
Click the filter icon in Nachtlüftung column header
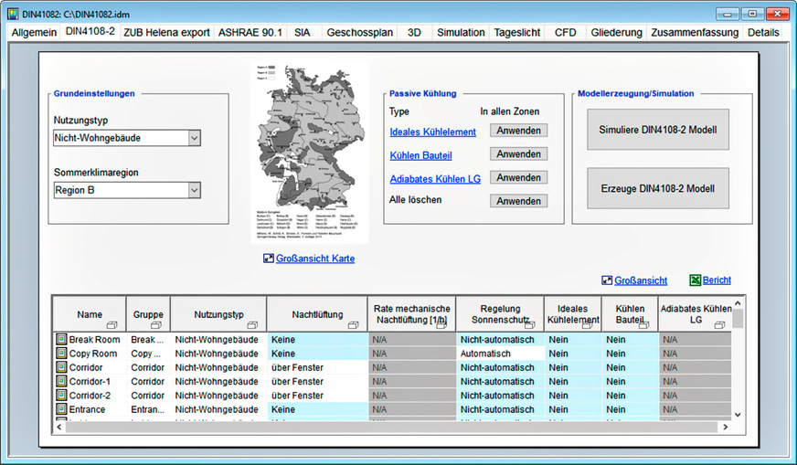point(353,324)
